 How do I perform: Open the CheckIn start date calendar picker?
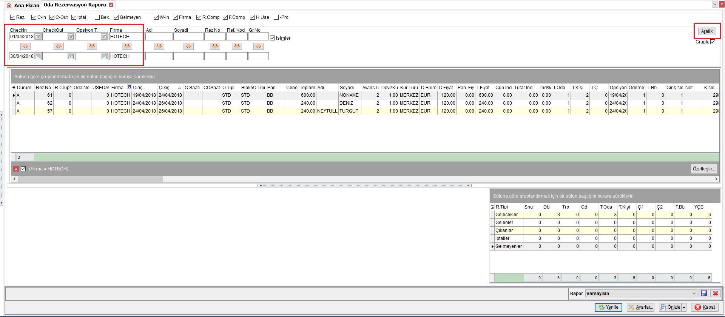coord(38,37)
